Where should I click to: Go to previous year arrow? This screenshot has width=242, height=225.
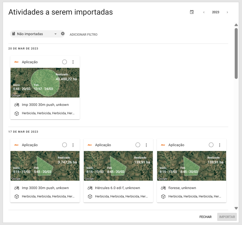204,12
